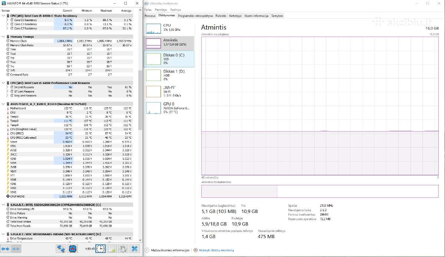Select the Wi-Fi performance item
The width and height of the screenshot is (445, 257).
click(169, 91)
